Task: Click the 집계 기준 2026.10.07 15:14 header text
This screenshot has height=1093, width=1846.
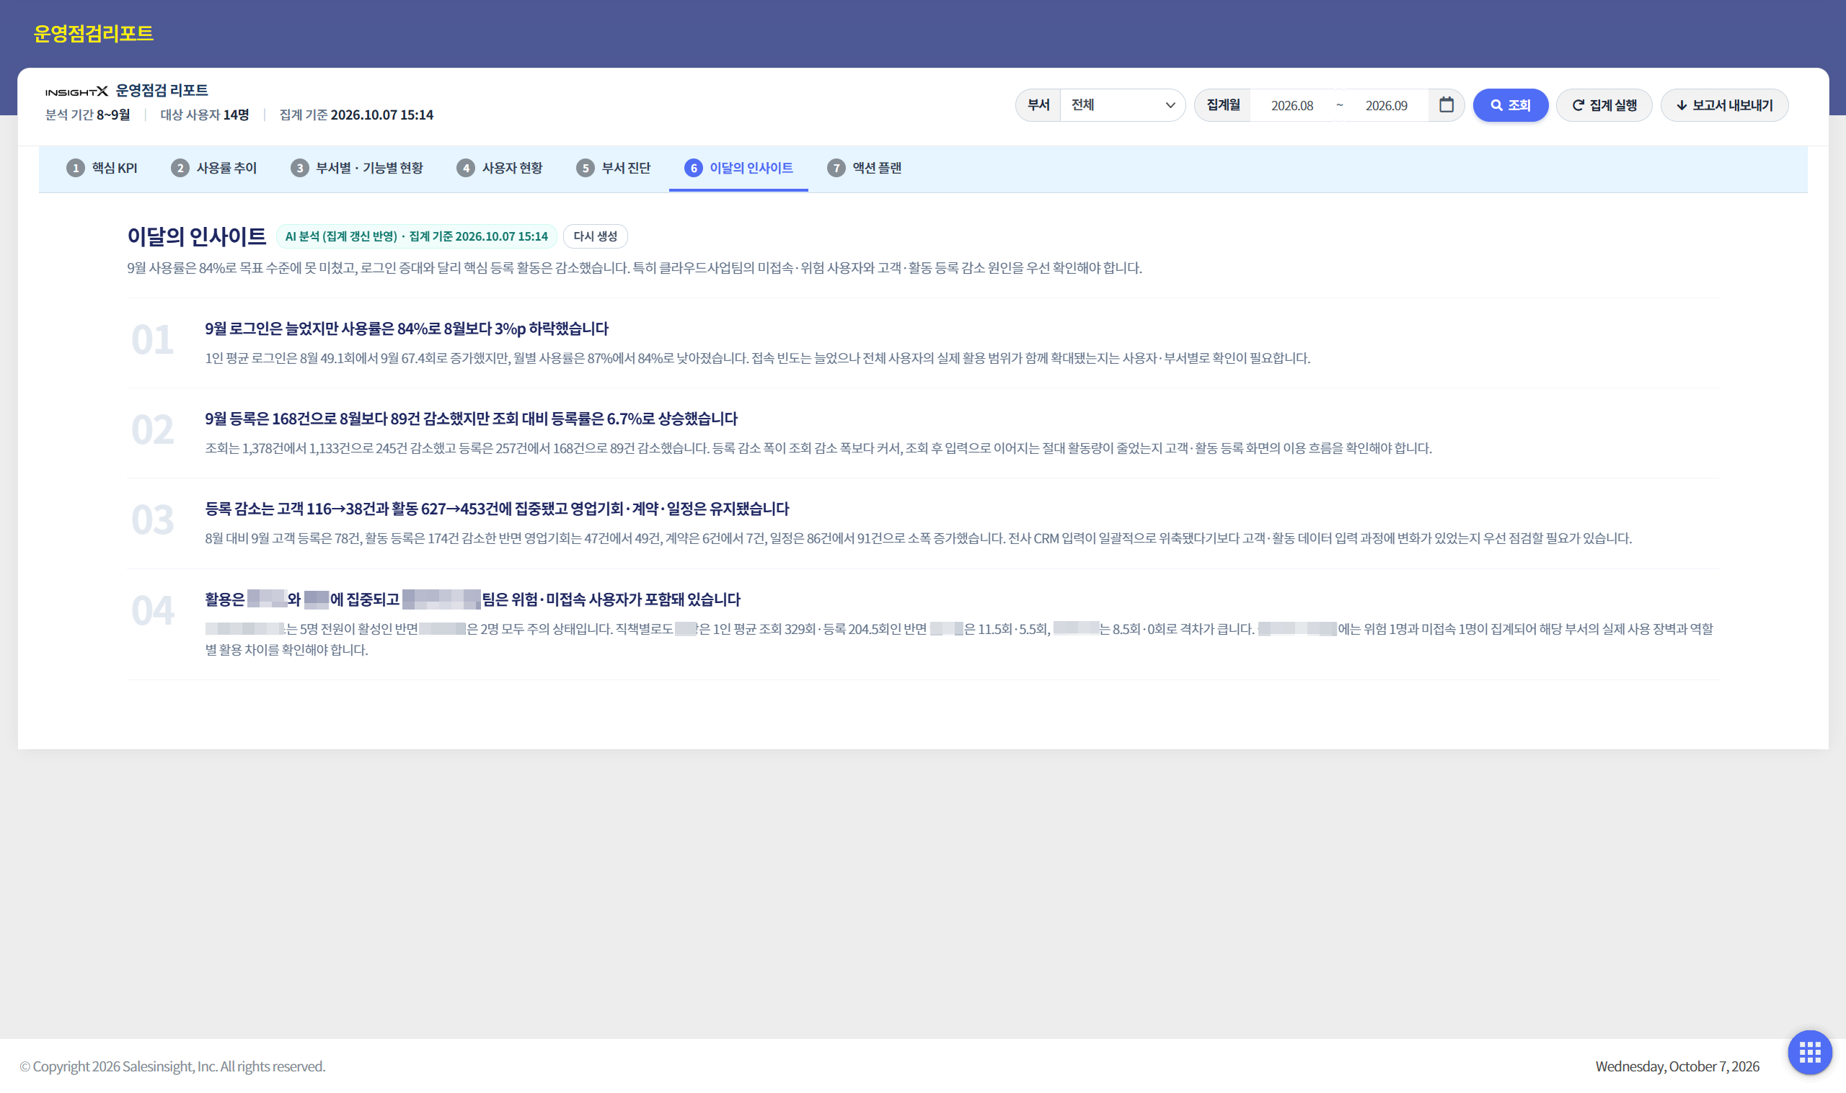Action: 356,115
